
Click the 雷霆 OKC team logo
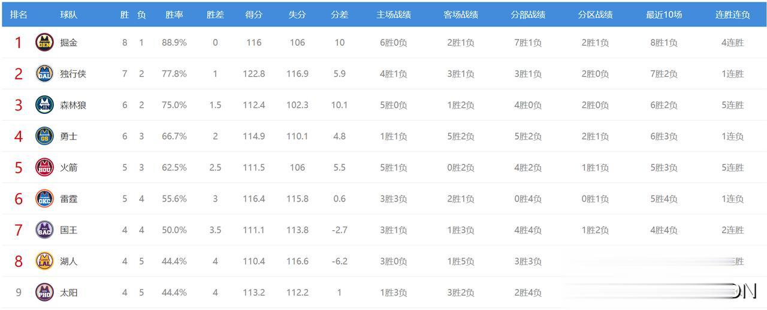coord(44,198)
